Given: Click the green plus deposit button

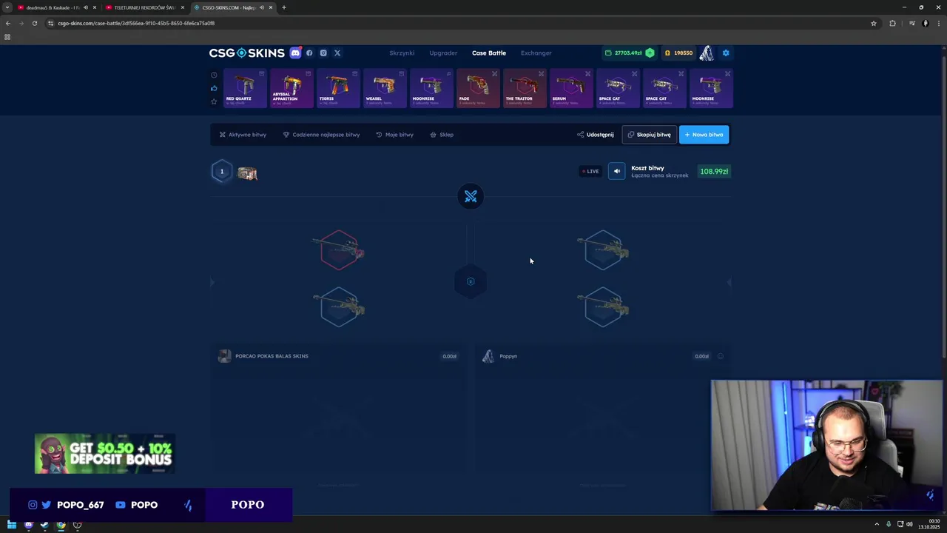Looking at the screenshot, I should click(650, 53).
